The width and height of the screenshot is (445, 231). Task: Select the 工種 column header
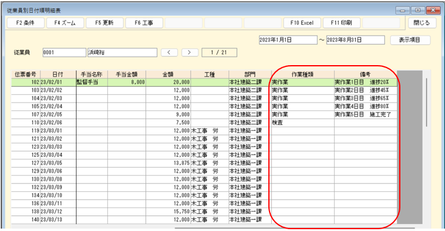coord(210,74)
